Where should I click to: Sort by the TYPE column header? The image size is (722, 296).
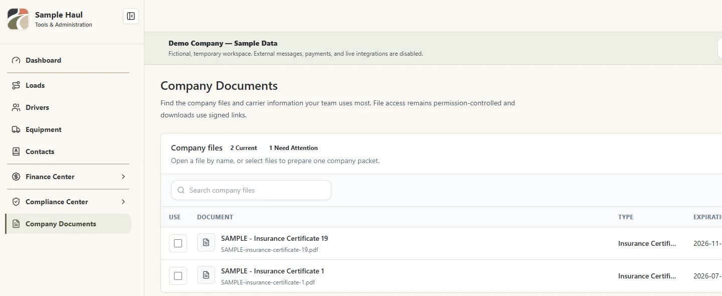[x=626, y=217]
